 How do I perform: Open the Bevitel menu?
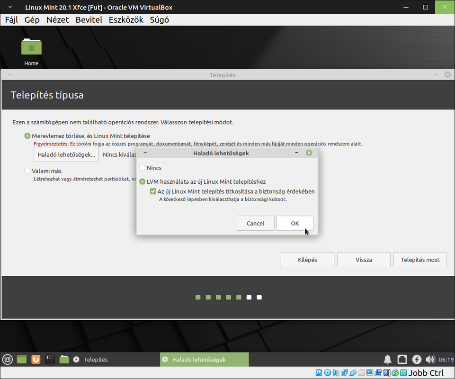[x=89, y=20]
